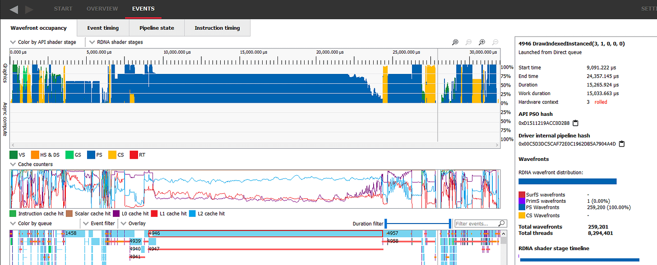The width and height of the screenshot is (657, 265).
Task: Click the zoom out magnifier icon
Action: pyautogui.click(x=495, y=42)
